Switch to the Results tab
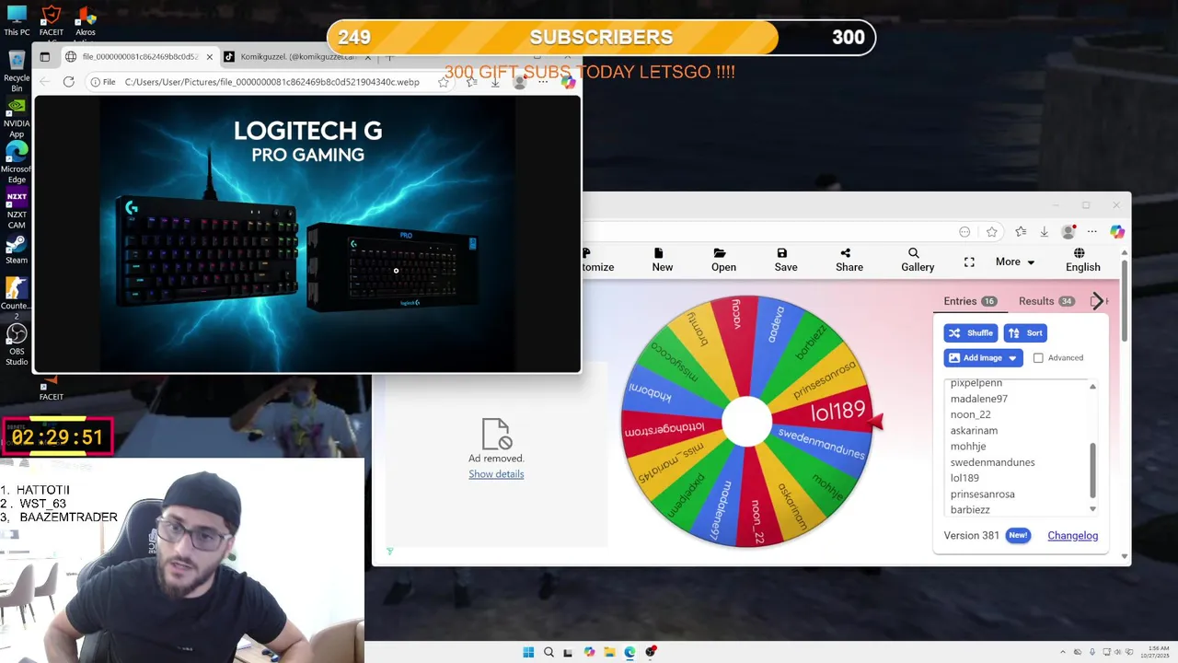 pos(1045,301)
